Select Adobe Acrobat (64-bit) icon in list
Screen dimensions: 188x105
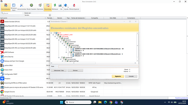pos(2,22)
